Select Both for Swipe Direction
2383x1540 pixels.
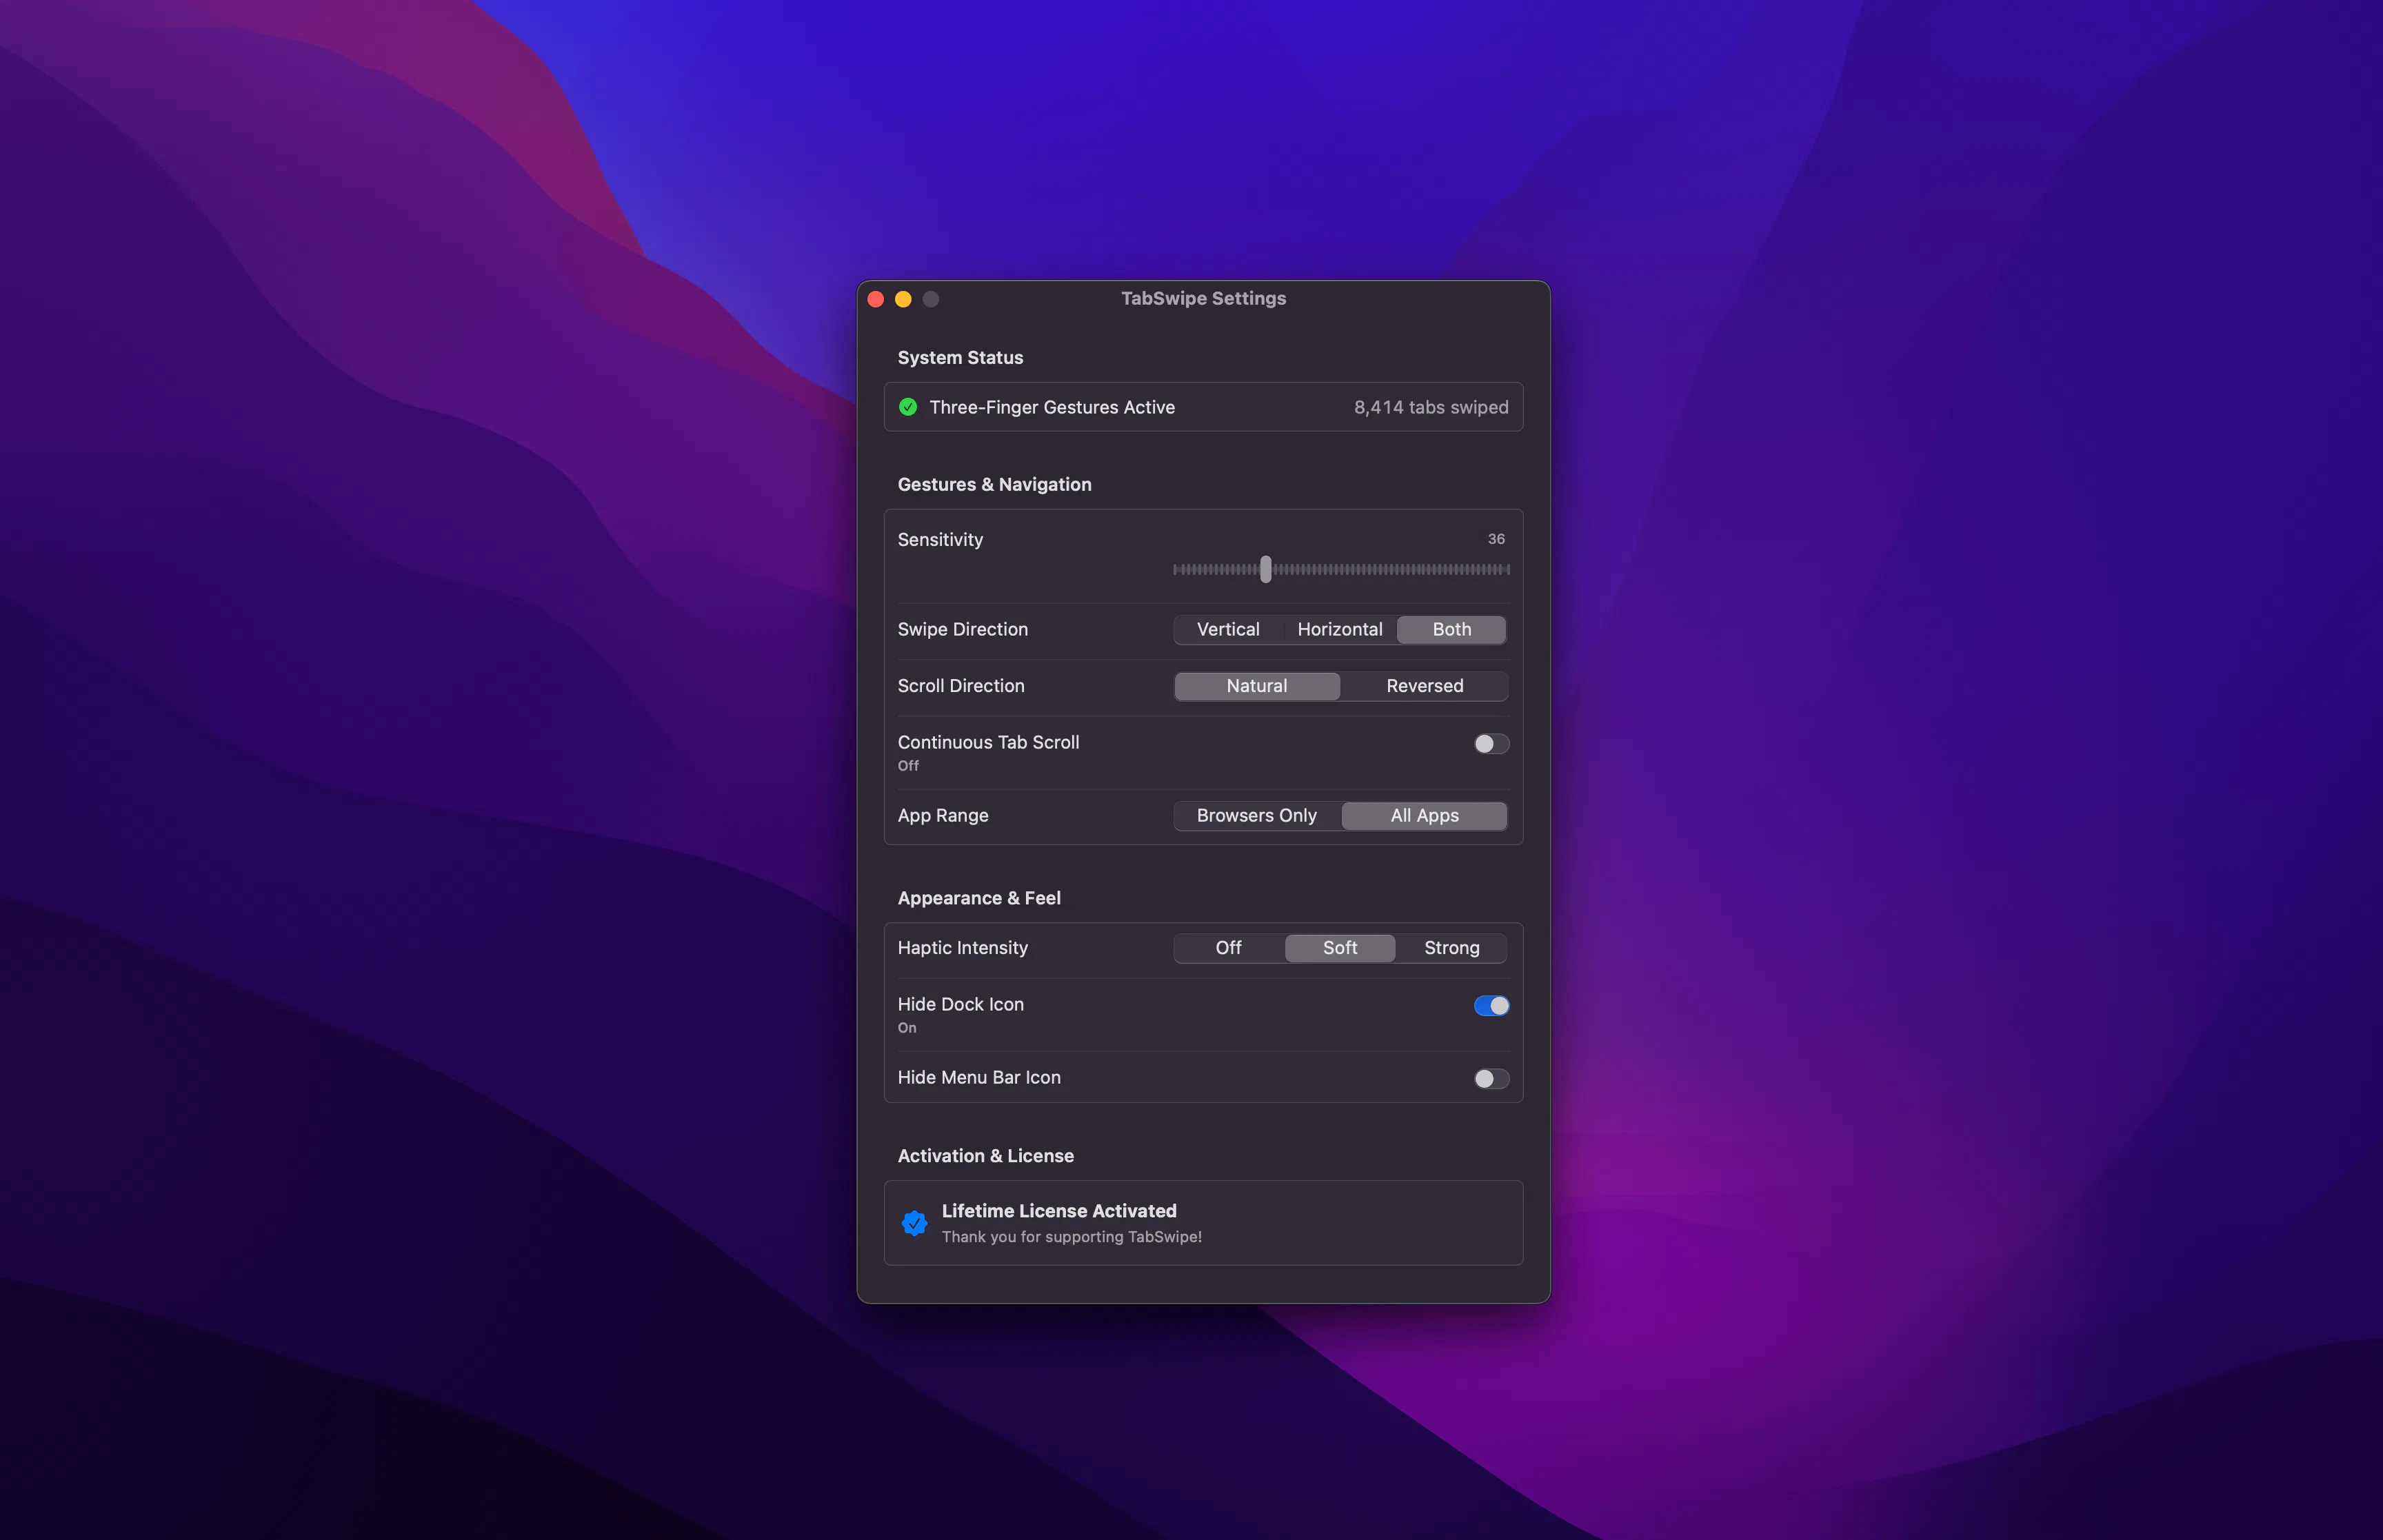click(x=1452, y=630)
